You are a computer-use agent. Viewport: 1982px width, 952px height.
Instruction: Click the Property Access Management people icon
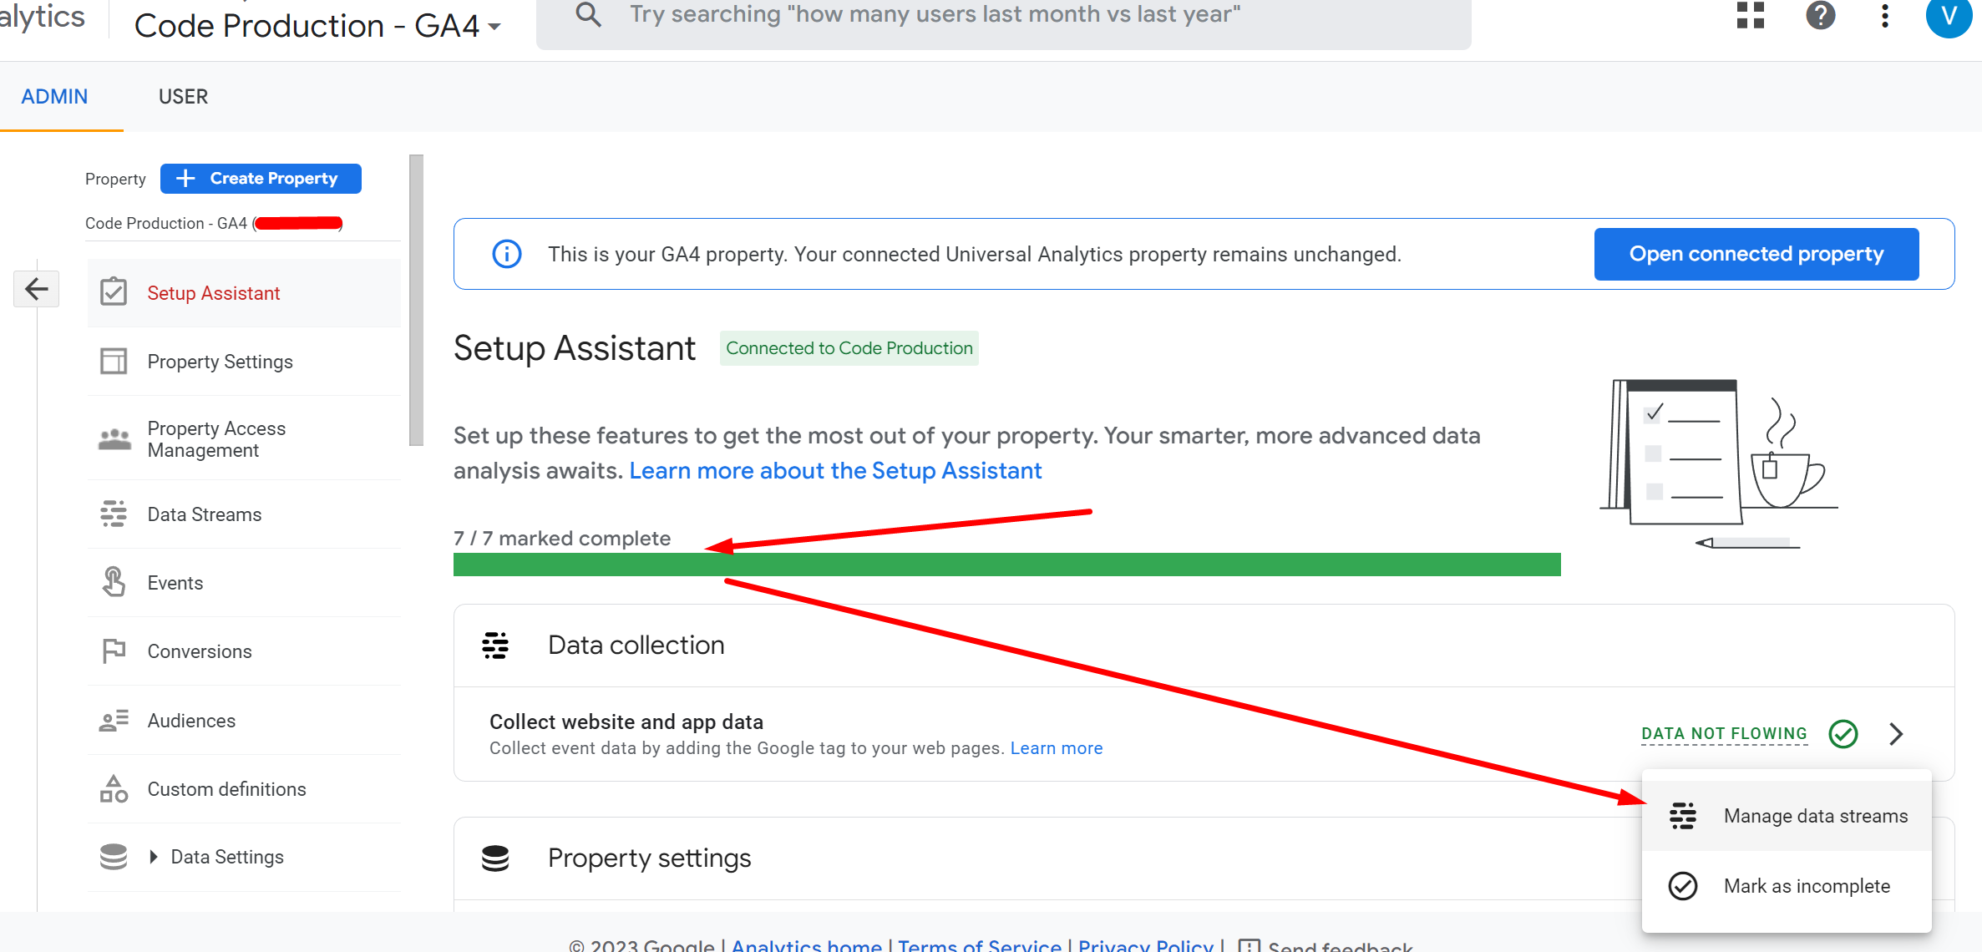[114, 439]
